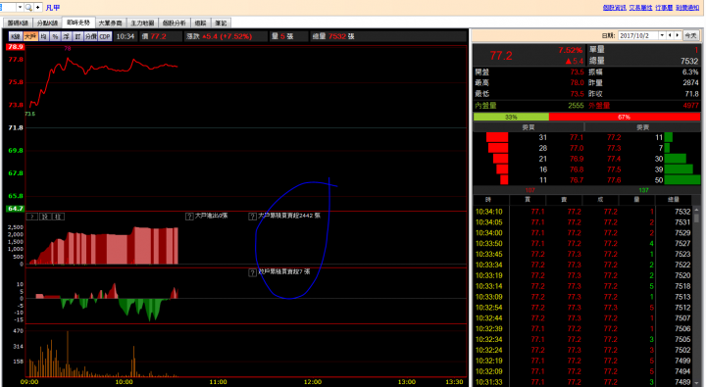Click the 凡甲 stock name label

53,8
